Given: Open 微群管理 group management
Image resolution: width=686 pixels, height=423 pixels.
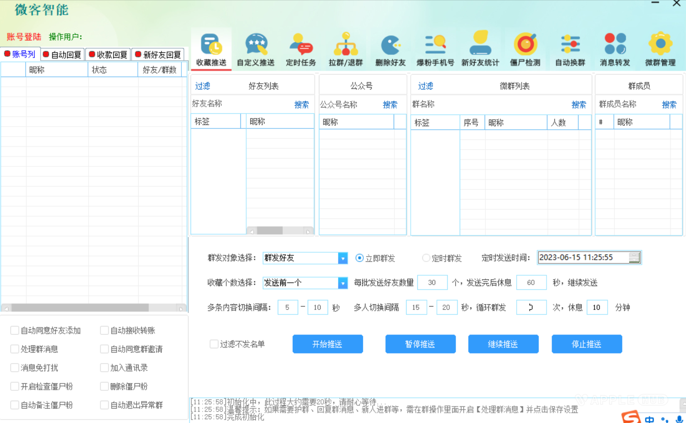Looking at the screenshot, I should 660,49.
